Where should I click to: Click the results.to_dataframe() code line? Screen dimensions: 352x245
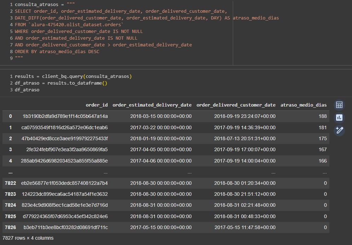click(x=60, y=83)
